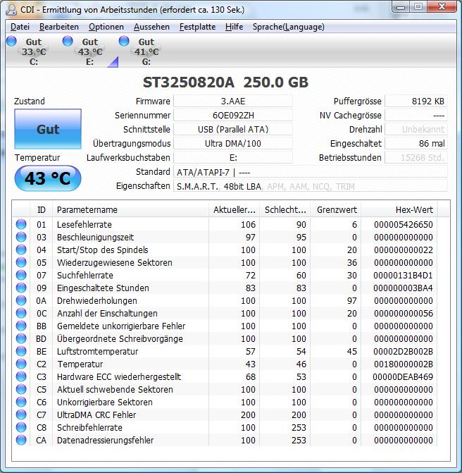Maximize the CDI window

[418, 6]
